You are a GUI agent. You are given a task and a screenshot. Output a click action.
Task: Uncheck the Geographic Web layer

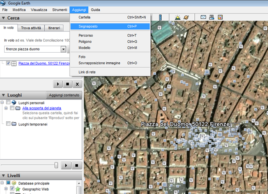12,189
